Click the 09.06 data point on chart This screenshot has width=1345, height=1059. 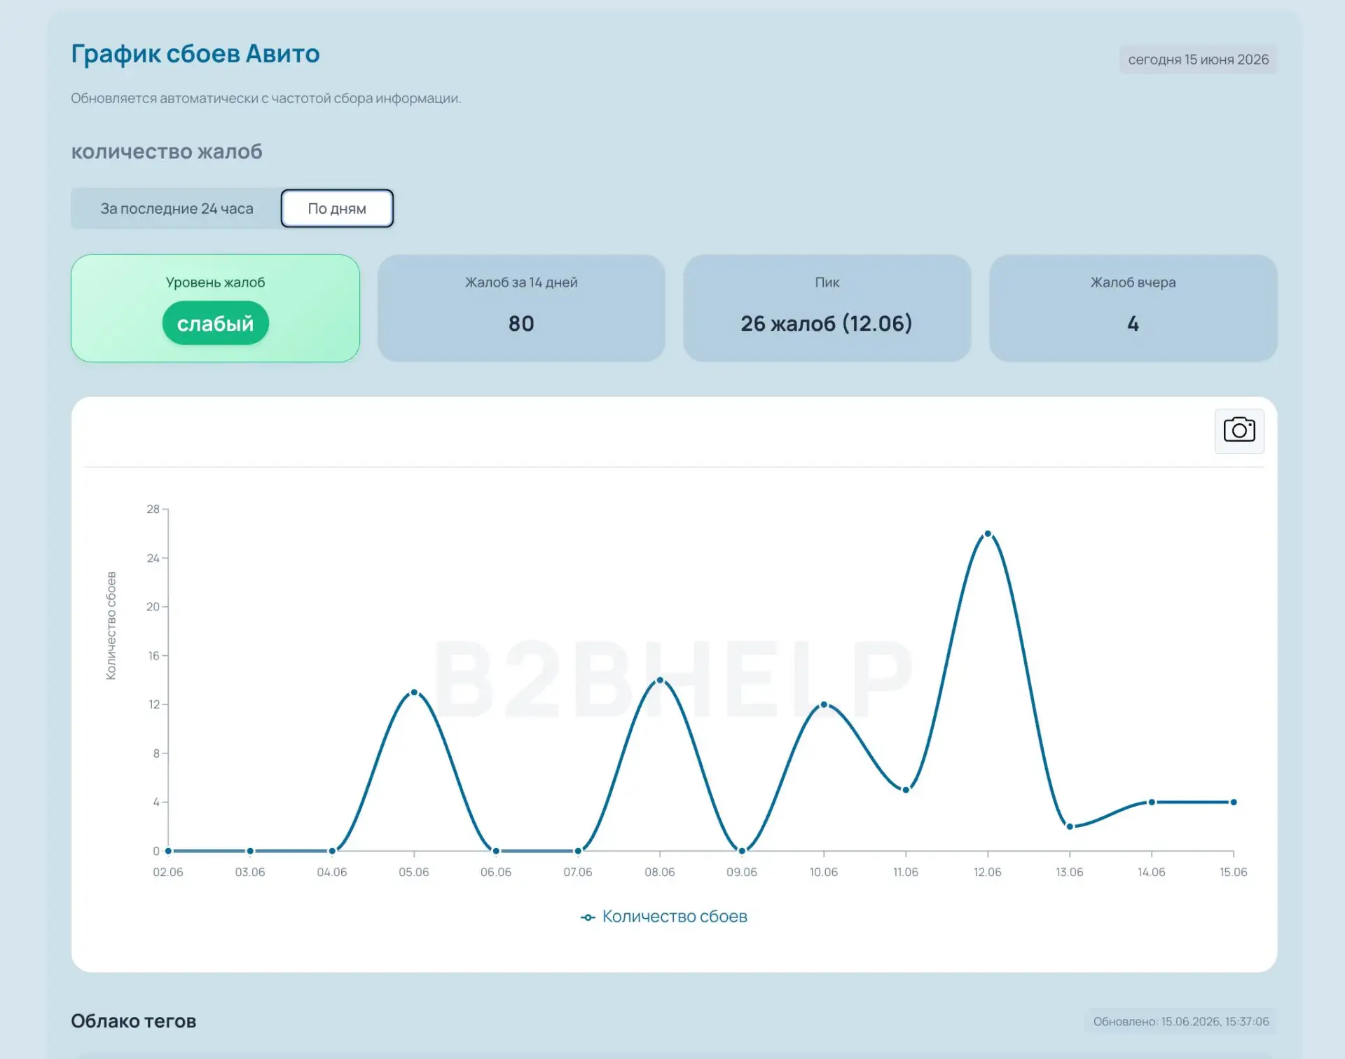(742, 851)
